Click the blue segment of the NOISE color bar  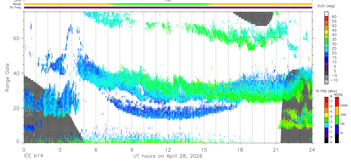[336, 129]
